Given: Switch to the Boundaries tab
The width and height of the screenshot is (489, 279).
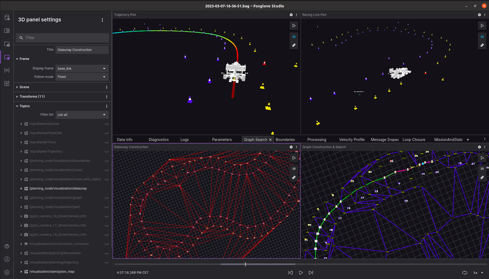Looking at the screenshot, I should [x=285, y=140].
